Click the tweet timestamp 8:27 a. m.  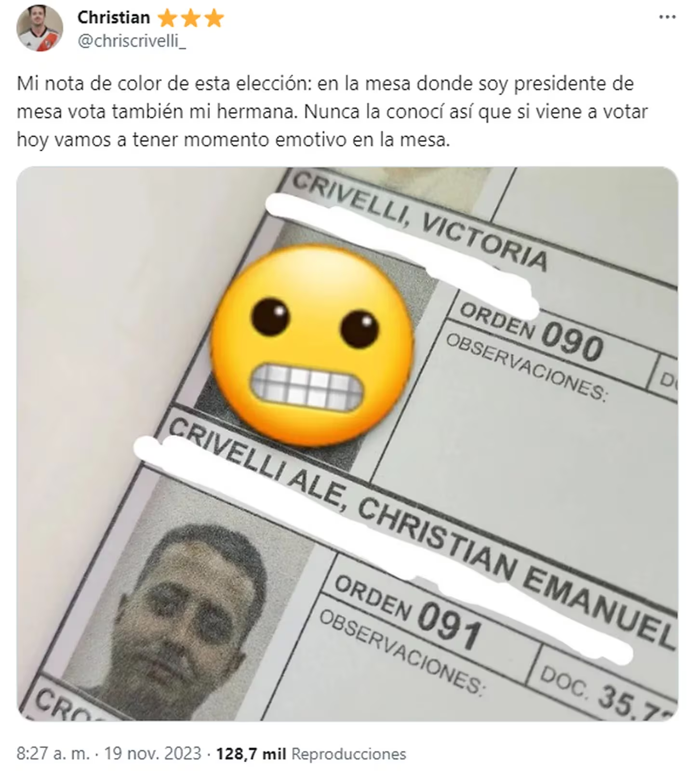[x=53, y=753]
